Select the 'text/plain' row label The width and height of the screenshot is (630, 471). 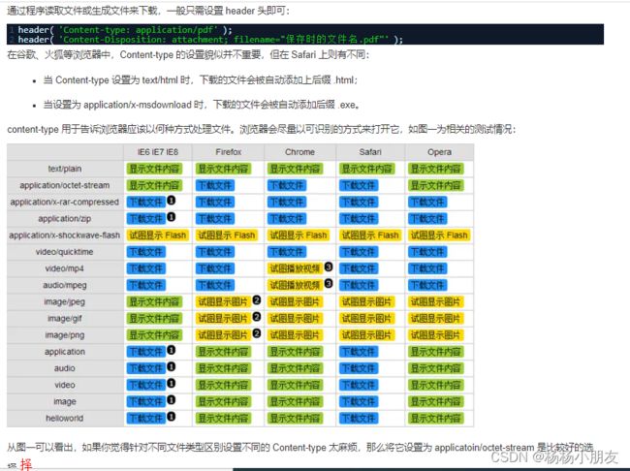point(65,169)
